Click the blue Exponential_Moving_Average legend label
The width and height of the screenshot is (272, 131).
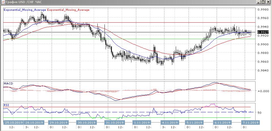tap(25, 10)
